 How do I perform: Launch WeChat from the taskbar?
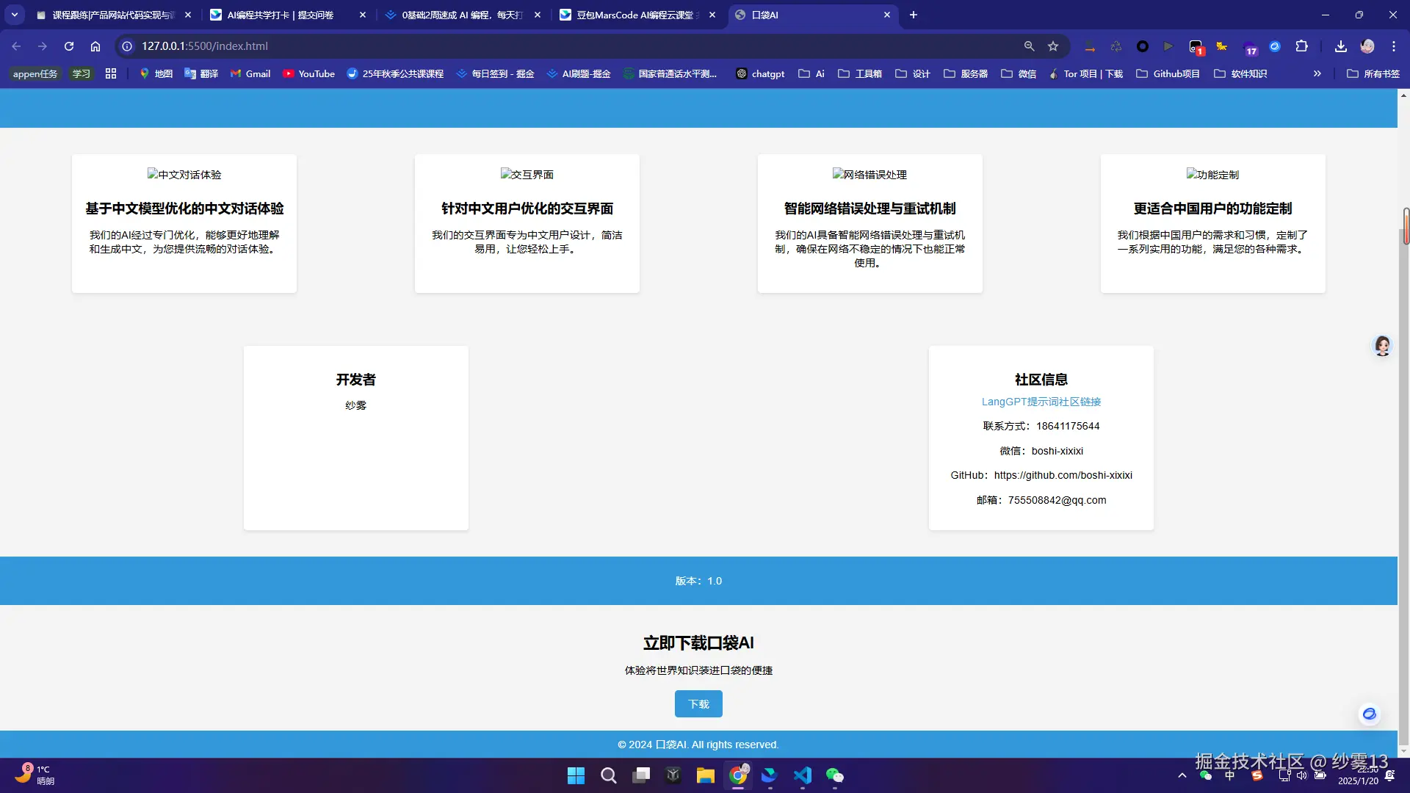pyautogui.click(x=836, y=775)
